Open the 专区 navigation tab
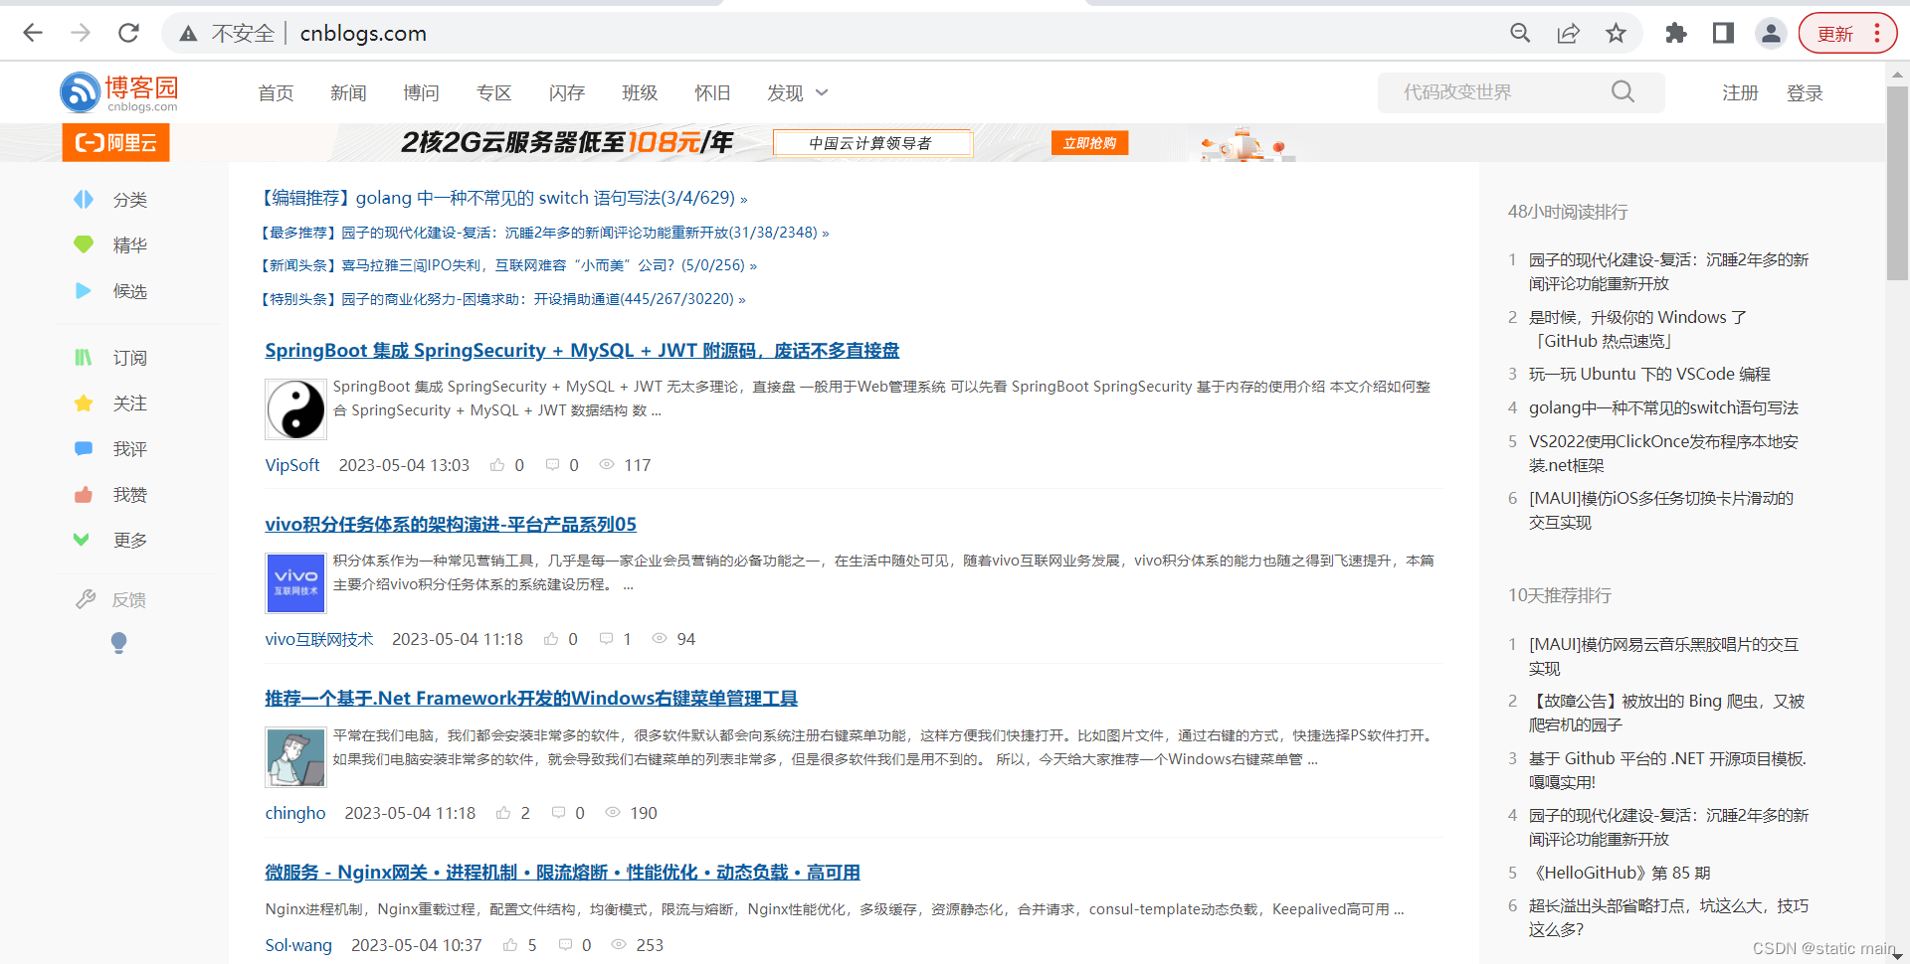This screenshot has height=964, width=1910. [493, 92]
